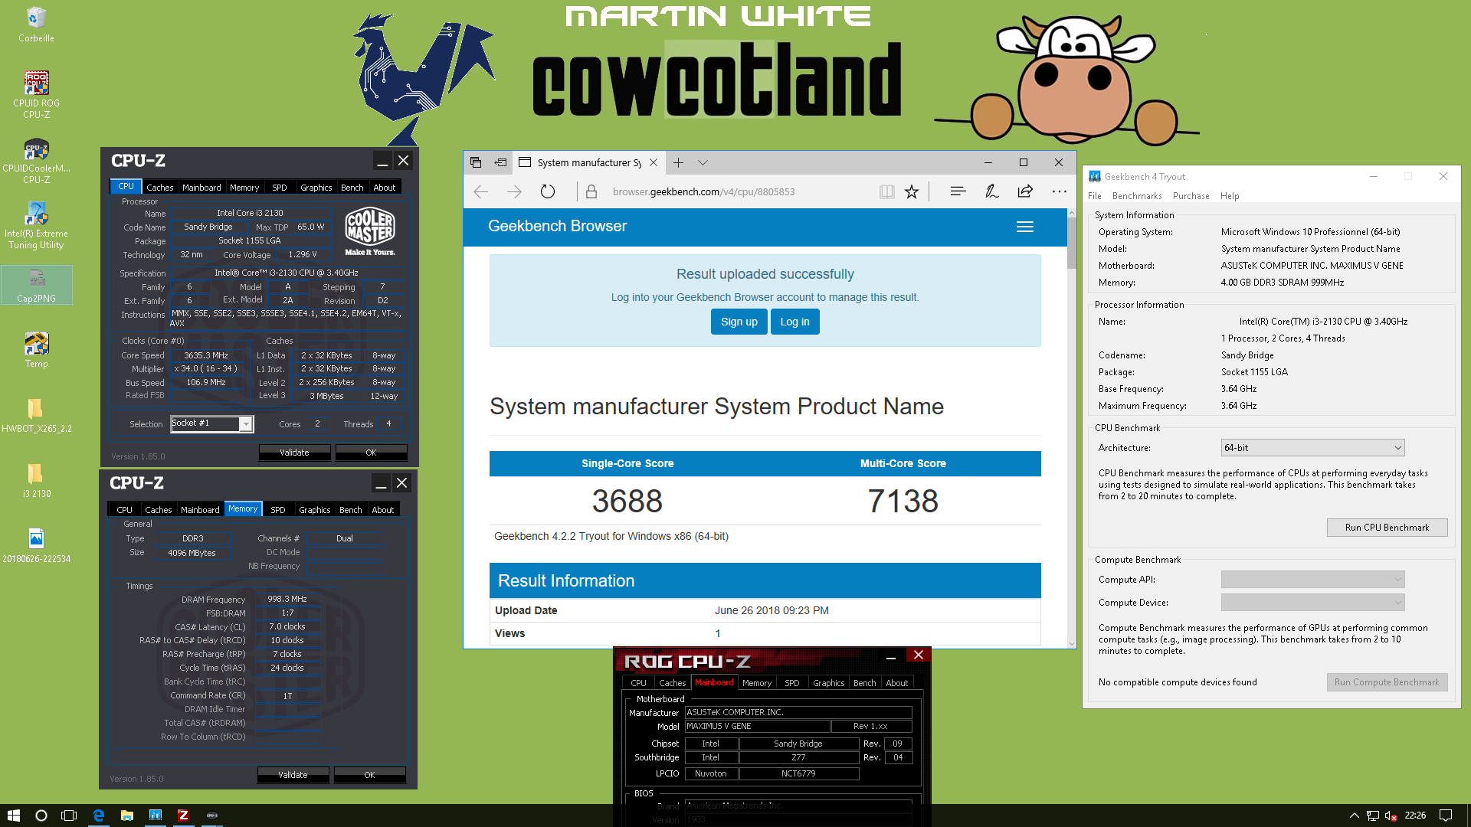The image size is (1471, 827).
Task: Open the Geekbench Benchmarks menu
Action: [1137, 196]
